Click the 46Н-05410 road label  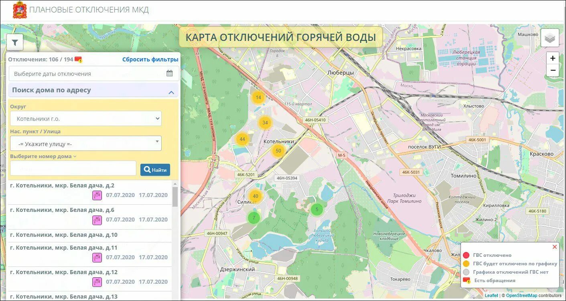pyautogui.click(x=315, y=120)
